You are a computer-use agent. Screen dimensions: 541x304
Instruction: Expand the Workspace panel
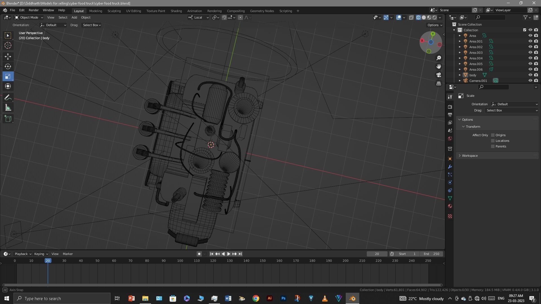pos(469,156)
